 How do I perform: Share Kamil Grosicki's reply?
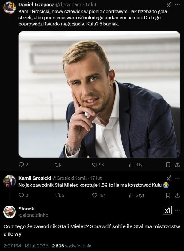point(177,195)
